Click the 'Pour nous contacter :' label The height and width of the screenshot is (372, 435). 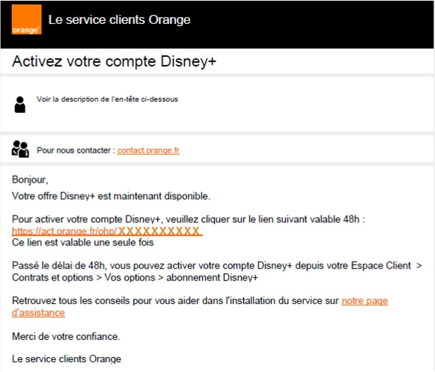76,150
